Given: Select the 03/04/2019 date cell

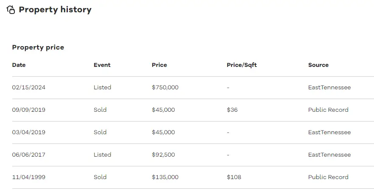Looking at the screenshot, I should [29, 132].
